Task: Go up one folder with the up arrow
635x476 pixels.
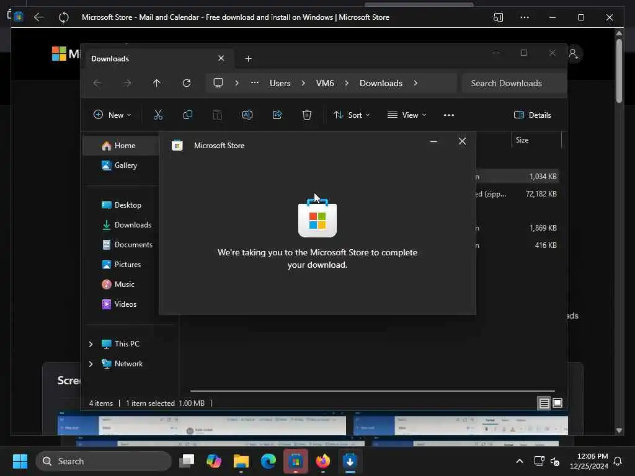Action: point(156,83)
